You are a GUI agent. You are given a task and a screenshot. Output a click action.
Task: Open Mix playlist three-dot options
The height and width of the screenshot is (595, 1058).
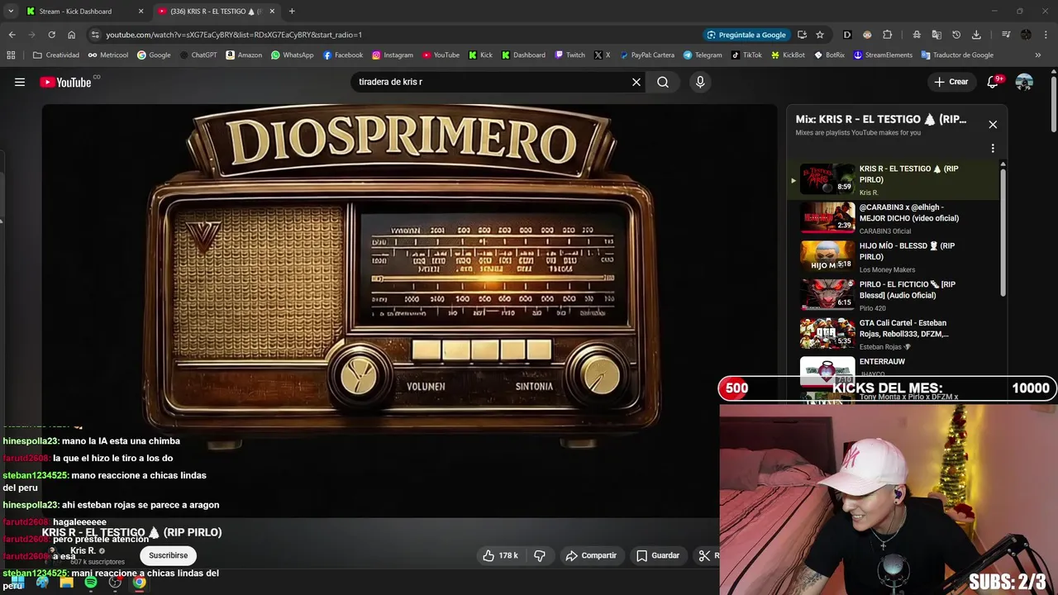click(x=993, y=149)
